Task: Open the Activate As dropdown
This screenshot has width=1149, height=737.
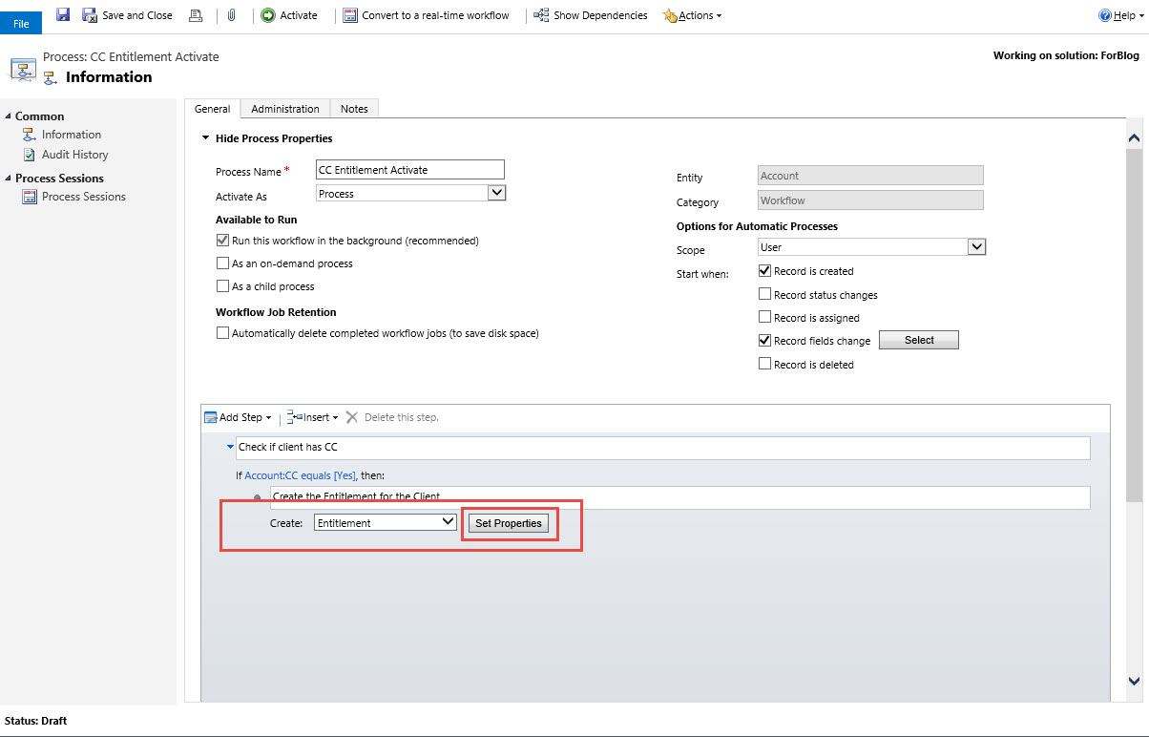Action: tap(496, 193)
